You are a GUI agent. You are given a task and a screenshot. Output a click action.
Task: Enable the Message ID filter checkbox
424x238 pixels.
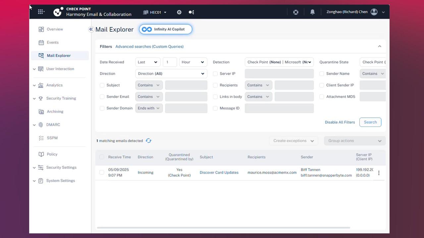(215, 108)
